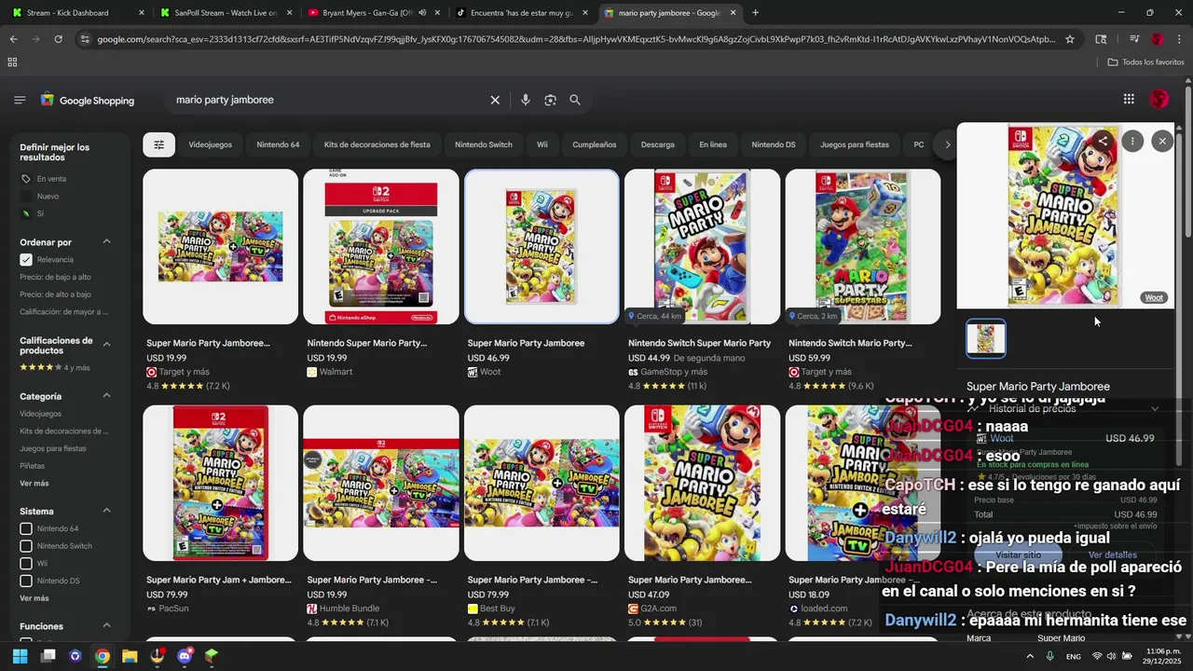Filter category by Juegos para fiestas
The image size is (1193, 671).
tap(52, 448)
